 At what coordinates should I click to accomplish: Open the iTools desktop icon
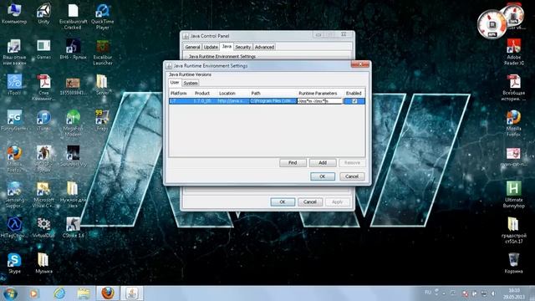click(x=14, y=85)
